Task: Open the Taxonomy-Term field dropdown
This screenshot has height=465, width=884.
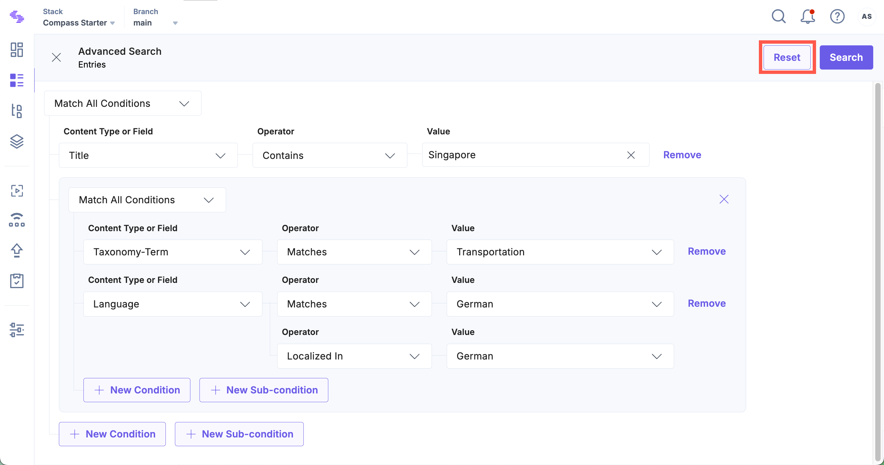Action: click(x=173, y=252)
